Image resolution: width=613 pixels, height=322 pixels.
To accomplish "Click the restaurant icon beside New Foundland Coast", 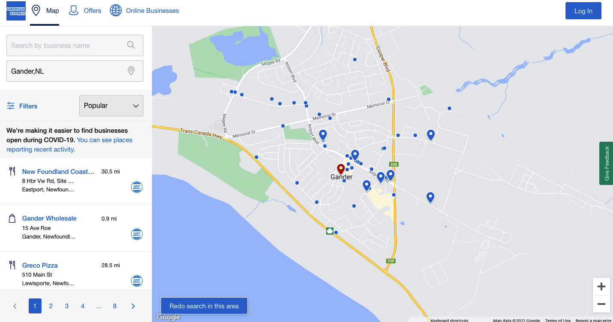I will 12,172.
